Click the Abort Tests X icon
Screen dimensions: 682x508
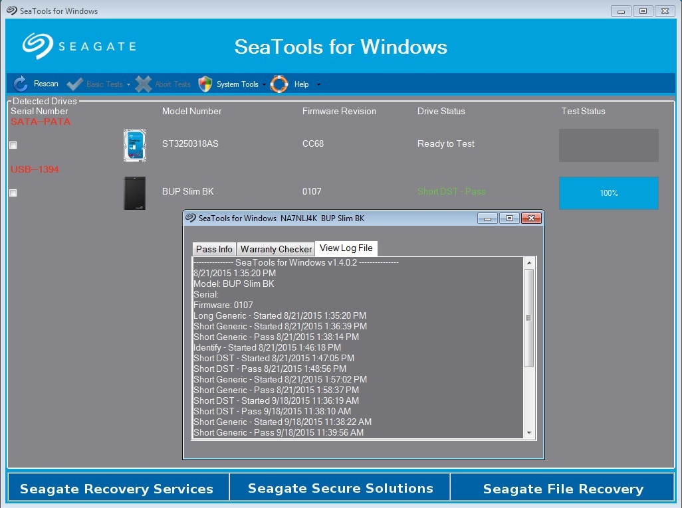[143, 84]
